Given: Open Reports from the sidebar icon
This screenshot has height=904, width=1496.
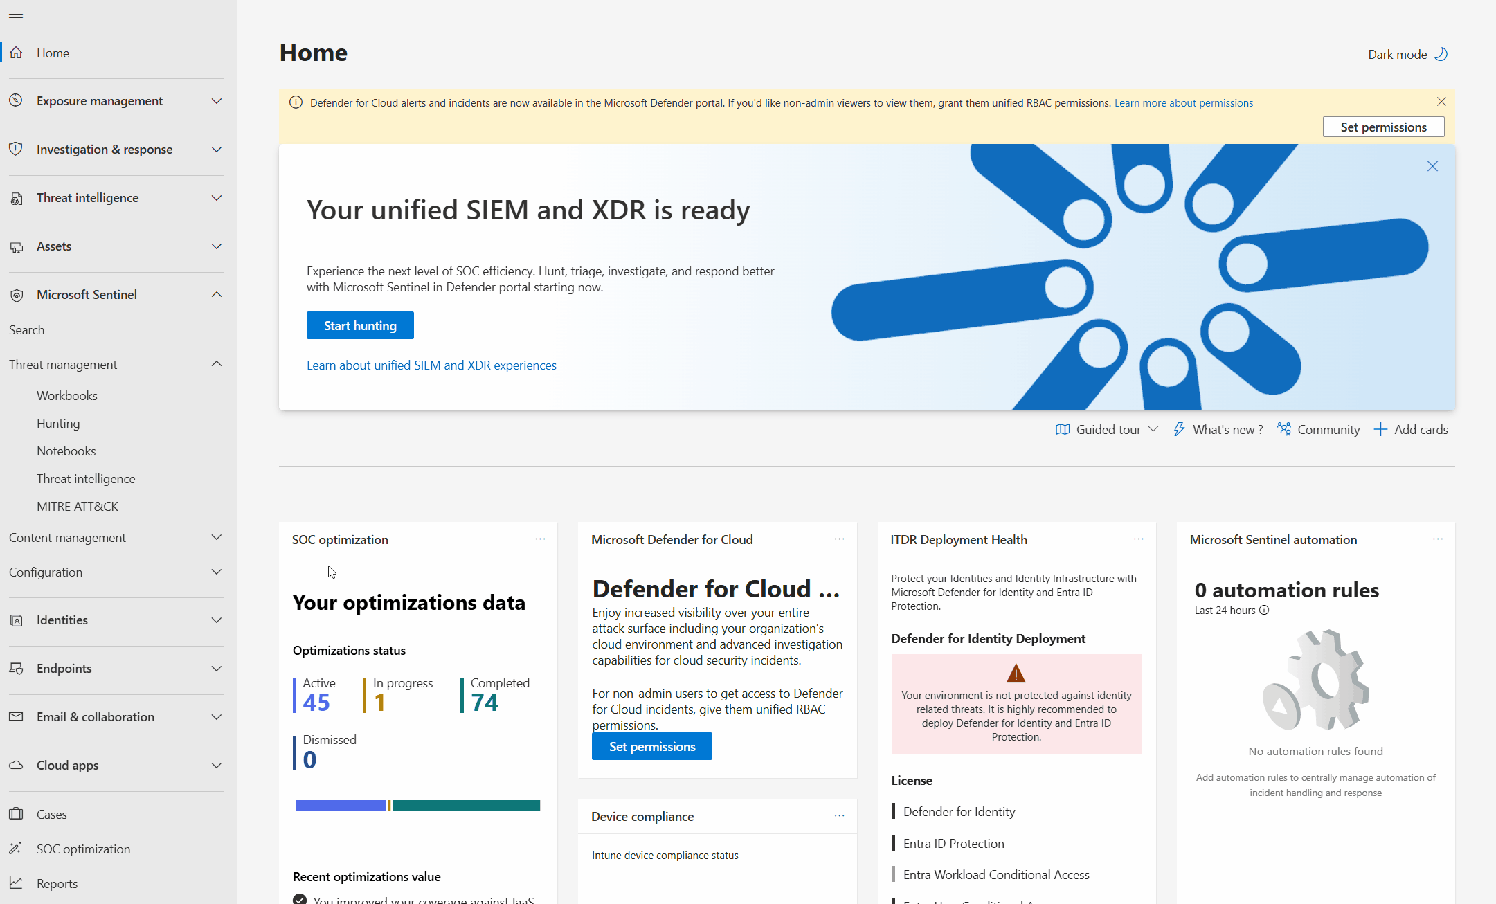Looking at the screenshot, I should pos(16,883).
